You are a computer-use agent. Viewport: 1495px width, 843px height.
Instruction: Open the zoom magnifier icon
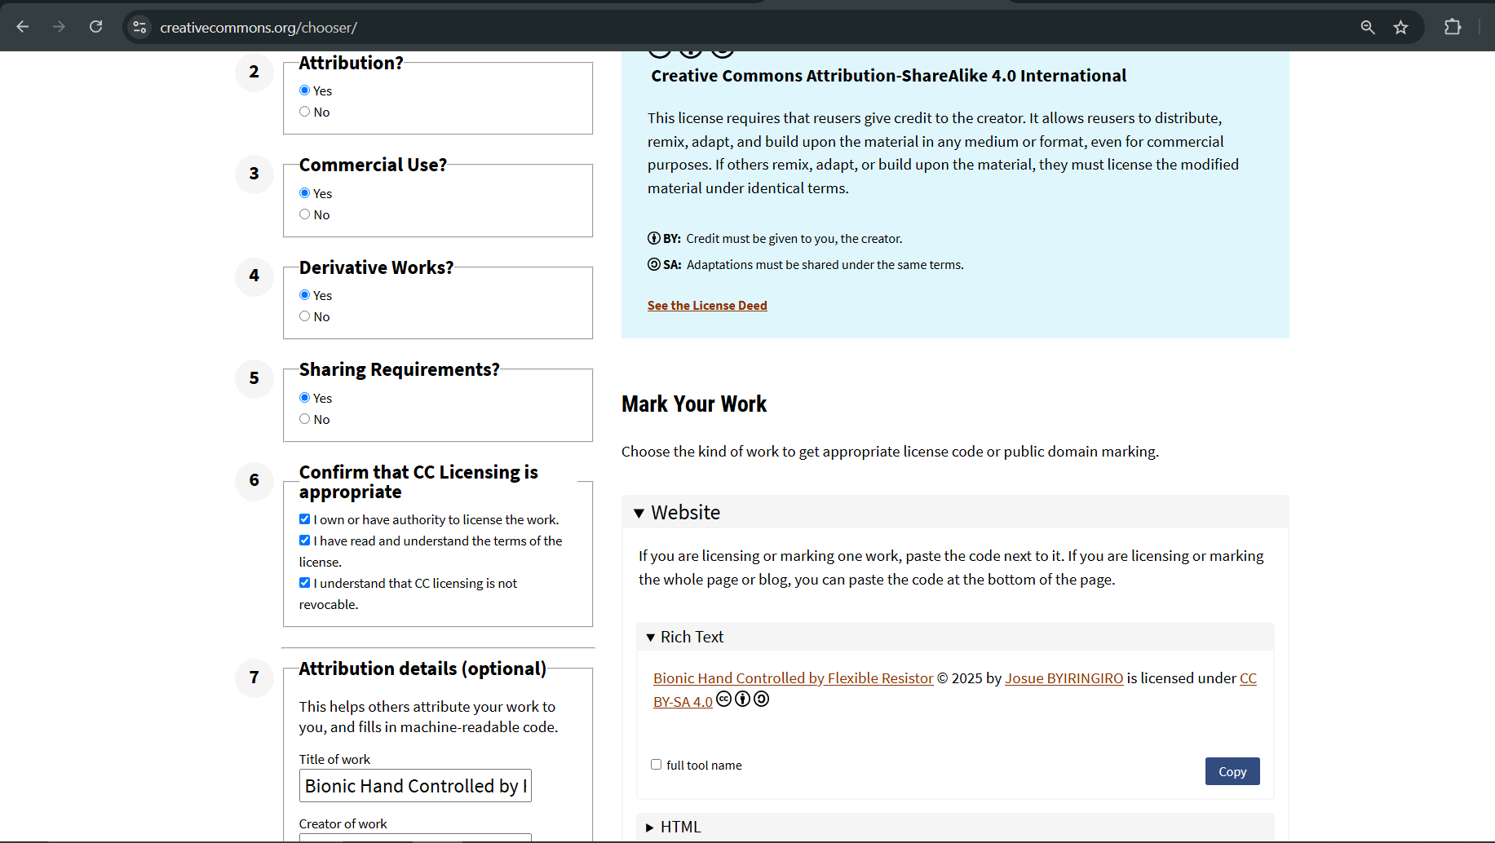click(1368, 27)
